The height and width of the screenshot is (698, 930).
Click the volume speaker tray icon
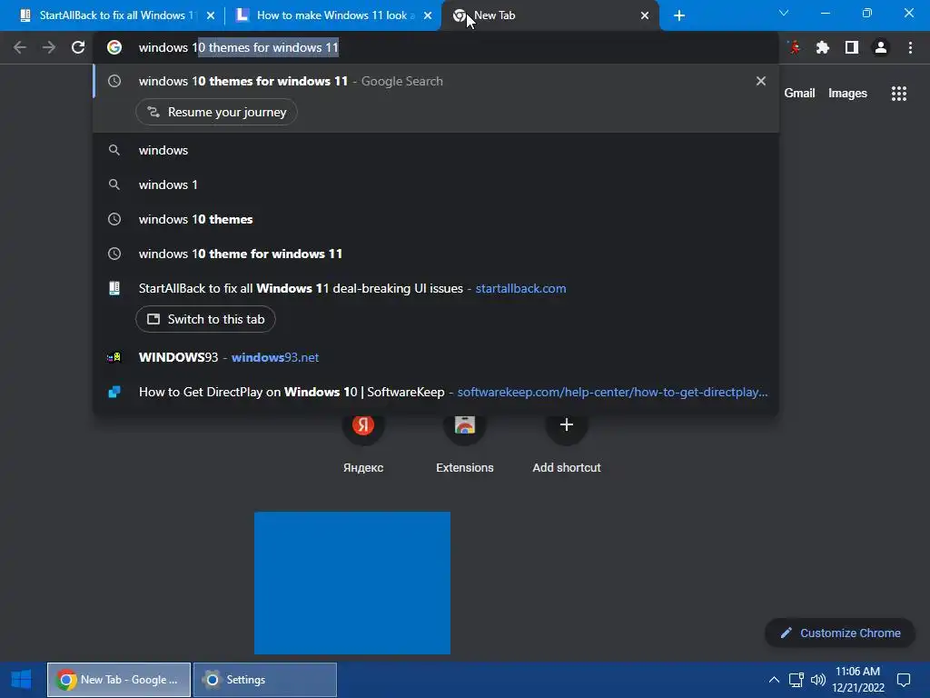818,680
